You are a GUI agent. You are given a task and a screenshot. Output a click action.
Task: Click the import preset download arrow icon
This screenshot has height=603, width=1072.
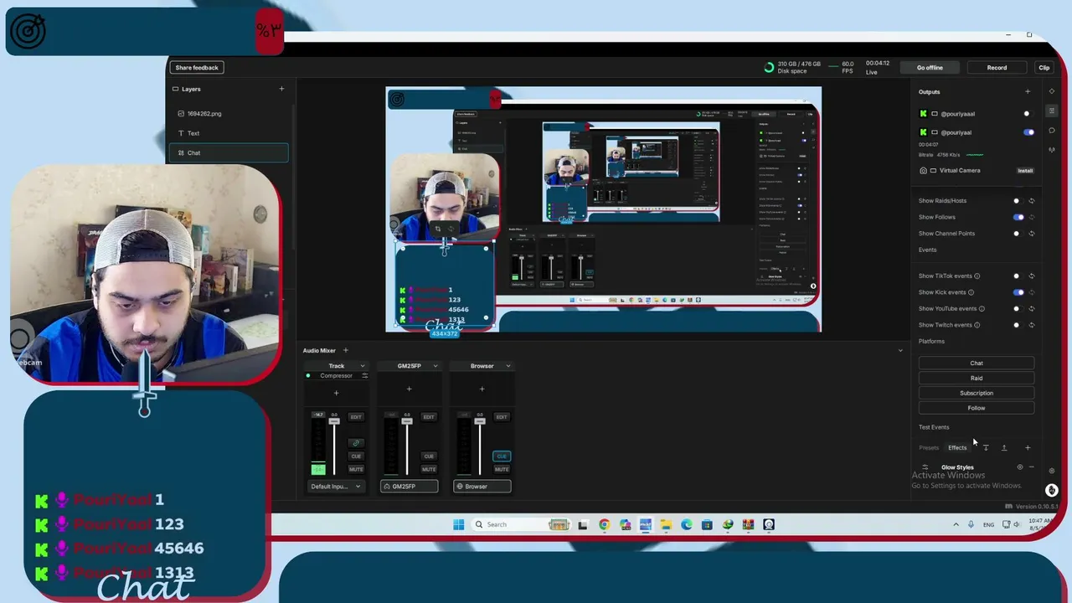pos(986,448)
